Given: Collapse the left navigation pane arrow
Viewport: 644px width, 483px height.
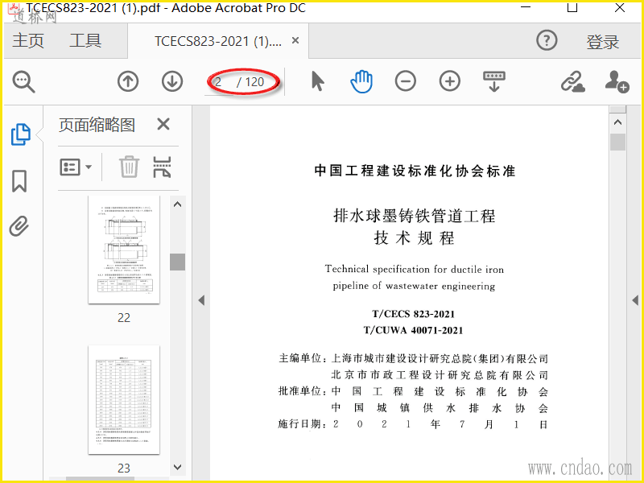Looking at the screenshot, I should click(x=201, y=300).
